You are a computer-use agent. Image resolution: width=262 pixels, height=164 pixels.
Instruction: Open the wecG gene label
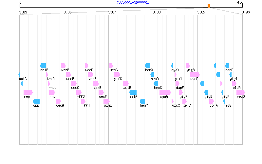click(x=114, y=70)
